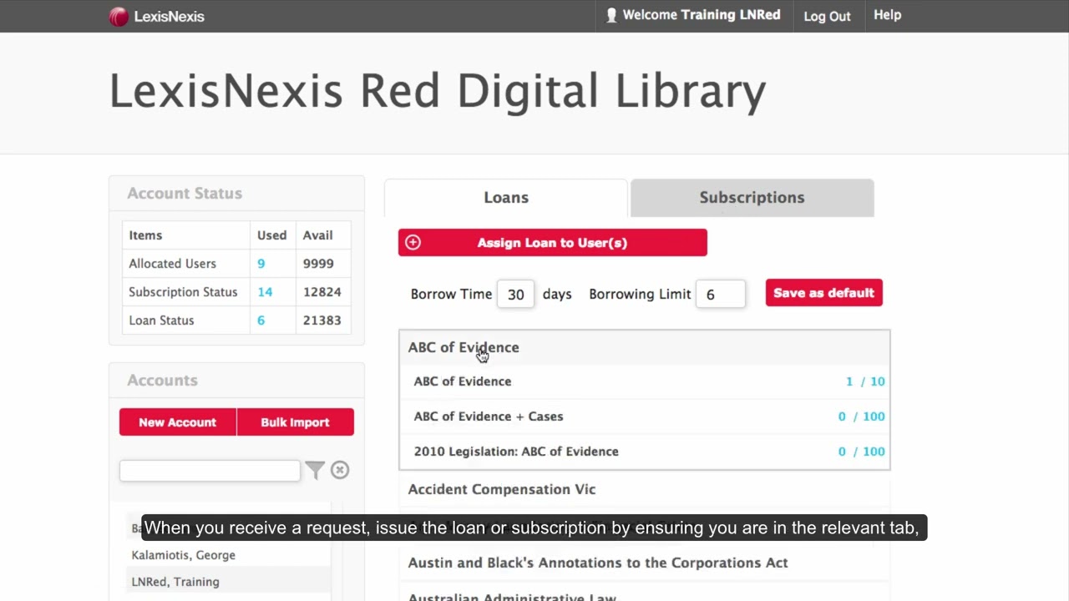The height and width of the screenshot is (601, 1069).
Task: Click Loan Status available value 21383
Action: pyautogui.click(x=322, y=321)
